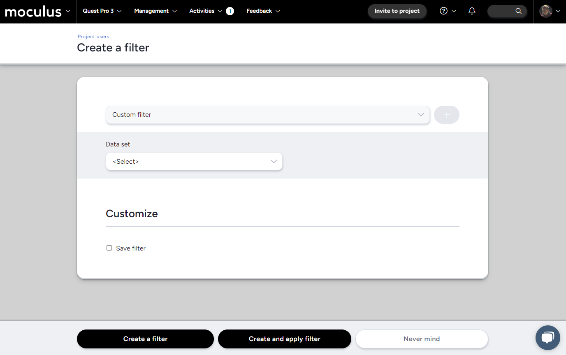Go back via Project users breadcrumb

pyautogui.click(x=93, y=37)
